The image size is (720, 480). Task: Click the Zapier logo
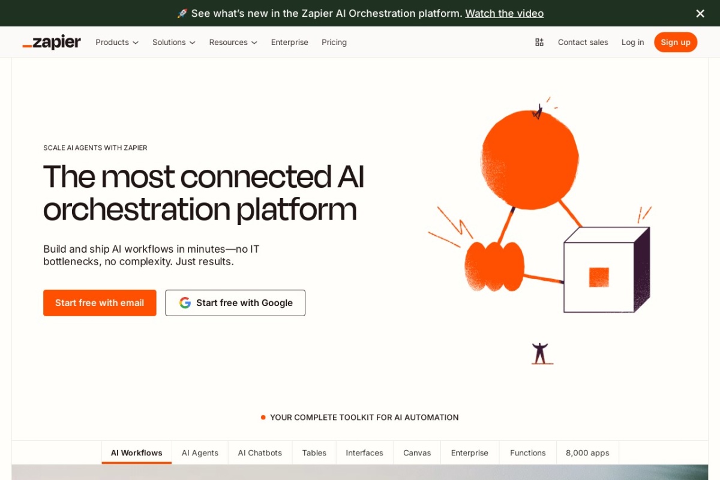[x=51, y=41]
